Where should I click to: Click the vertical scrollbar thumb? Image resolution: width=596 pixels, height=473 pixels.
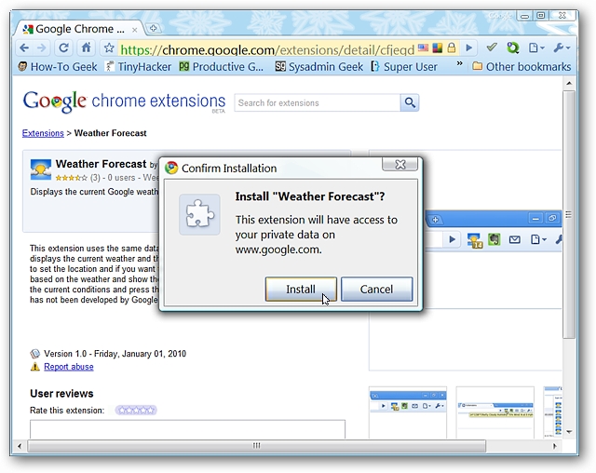[569, 214]
